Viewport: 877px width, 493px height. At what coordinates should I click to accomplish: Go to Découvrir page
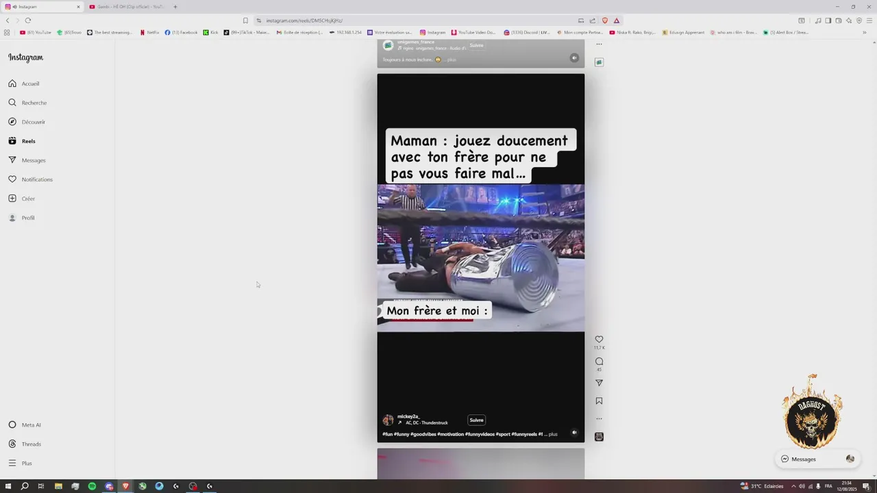(27, 122)
